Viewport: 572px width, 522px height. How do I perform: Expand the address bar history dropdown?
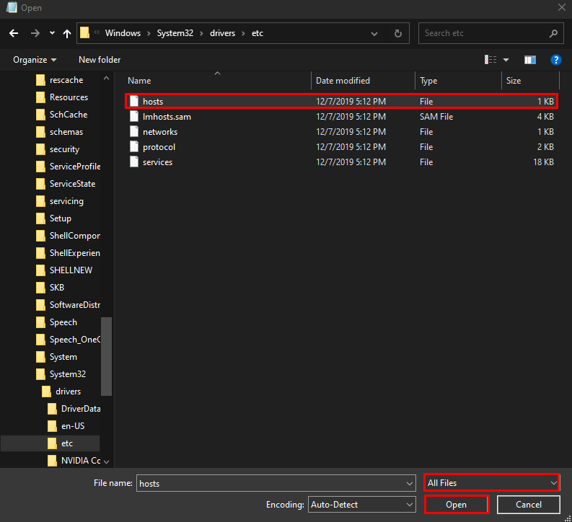[x=374, y=34]
